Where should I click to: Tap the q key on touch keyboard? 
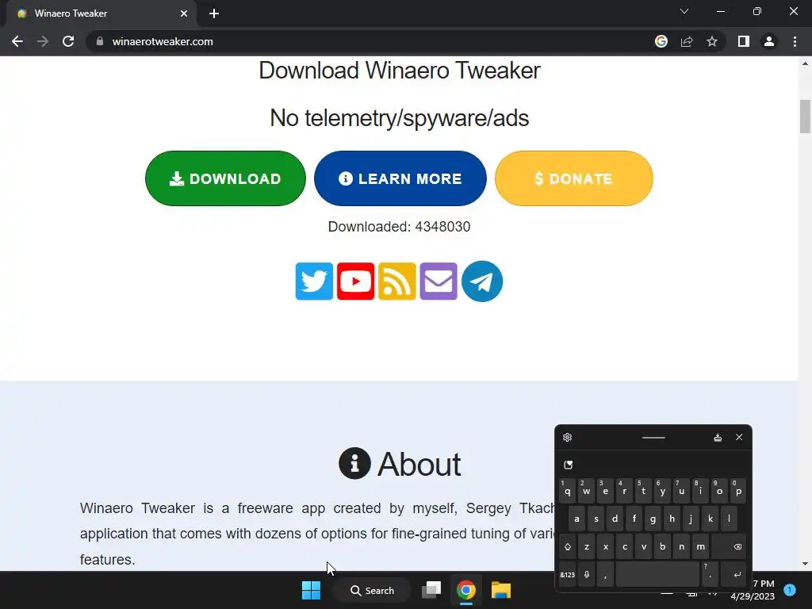coord(568,492)
